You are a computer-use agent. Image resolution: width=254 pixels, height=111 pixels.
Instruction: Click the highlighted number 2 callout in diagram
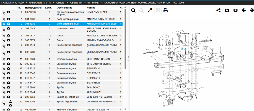[x=182, y=49]
